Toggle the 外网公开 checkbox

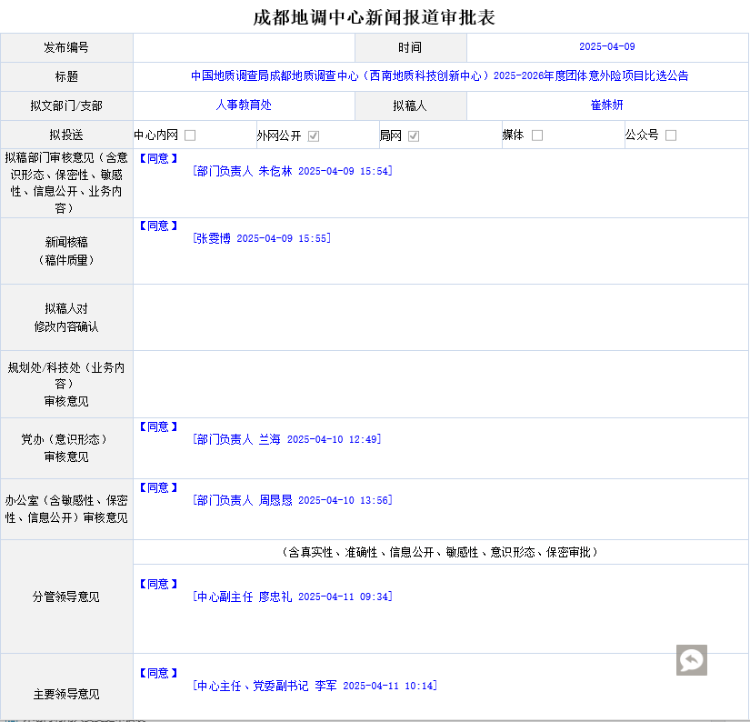[x=314, y=135]
